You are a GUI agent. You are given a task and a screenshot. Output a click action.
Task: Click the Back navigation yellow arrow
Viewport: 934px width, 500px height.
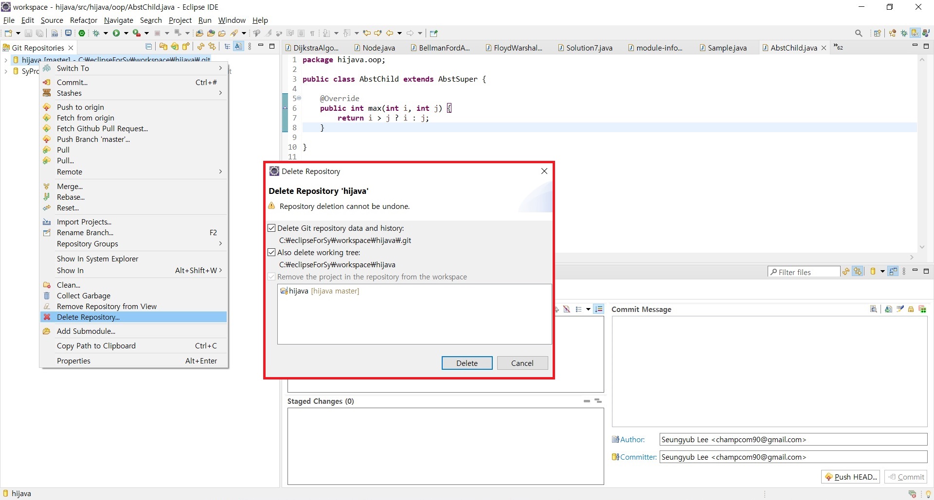(x=390, y=33)
